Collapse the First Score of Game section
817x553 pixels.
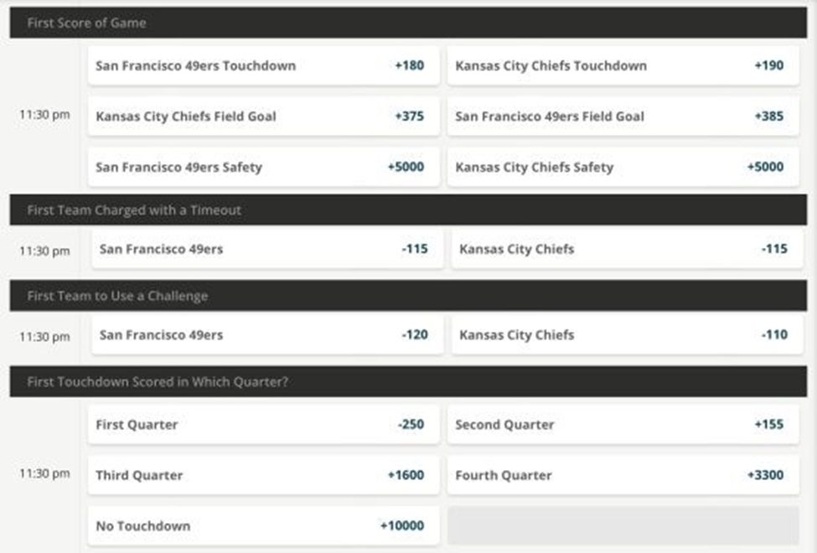point(408,23)
